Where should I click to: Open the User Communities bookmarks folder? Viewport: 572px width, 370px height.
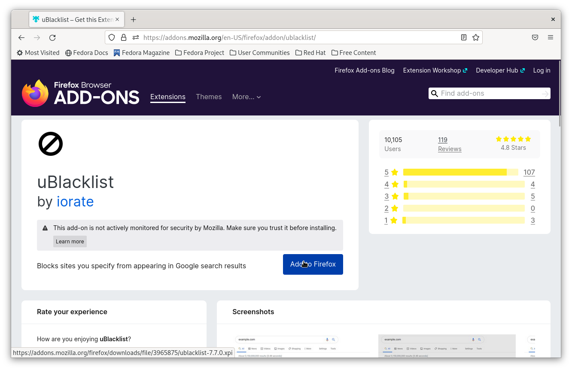(x=260, y=53)
